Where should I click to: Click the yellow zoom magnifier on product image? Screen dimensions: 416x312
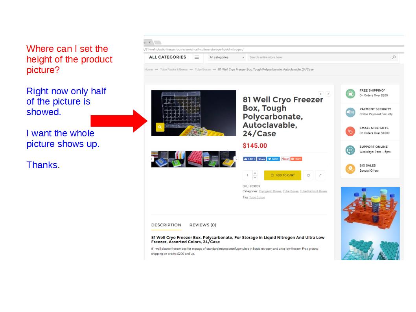pos(160,127)
